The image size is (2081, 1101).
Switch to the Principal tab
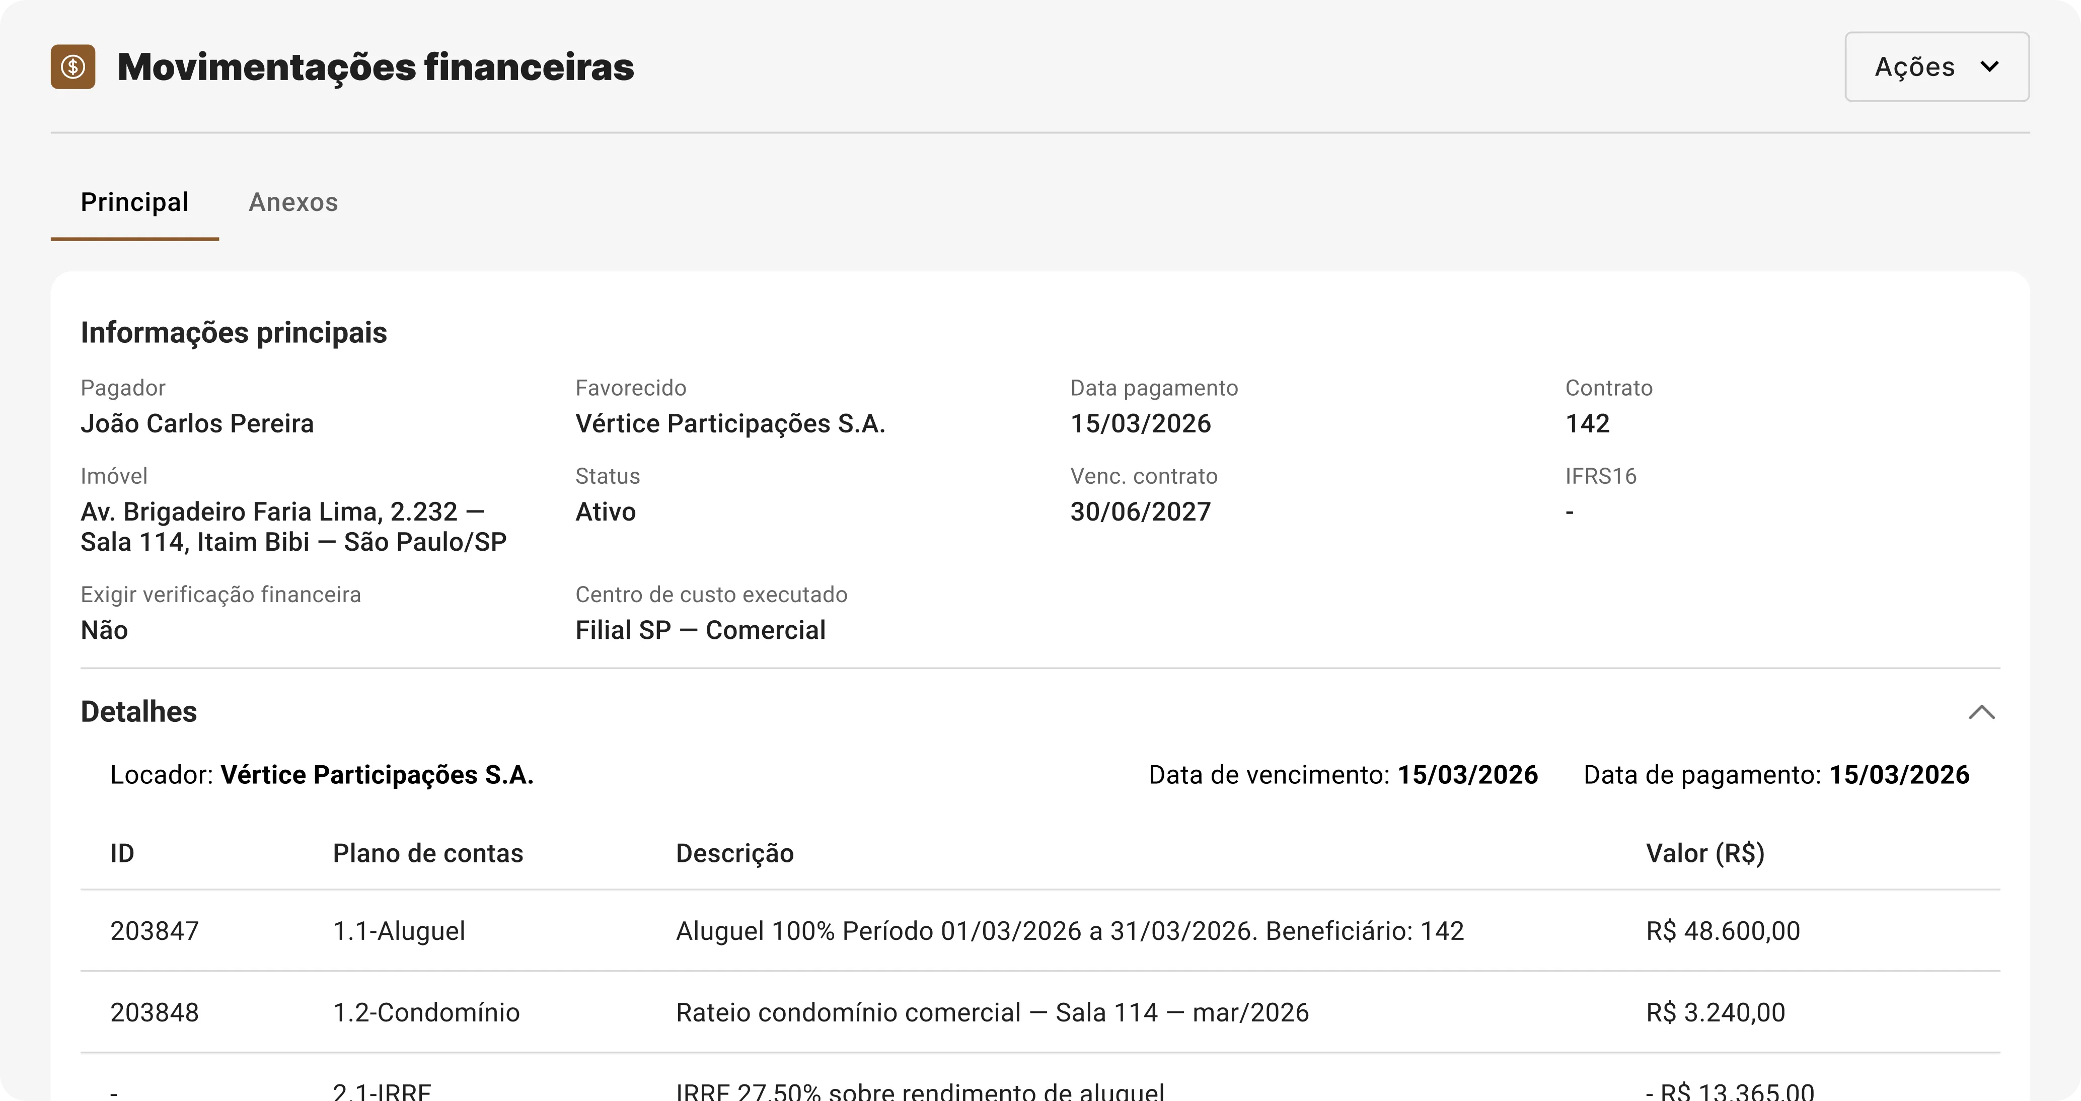134,202
